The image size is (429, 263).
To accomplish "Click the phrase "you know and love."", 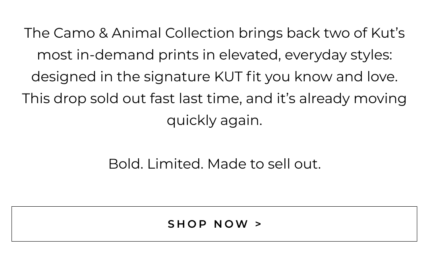I will pos(331,77).
